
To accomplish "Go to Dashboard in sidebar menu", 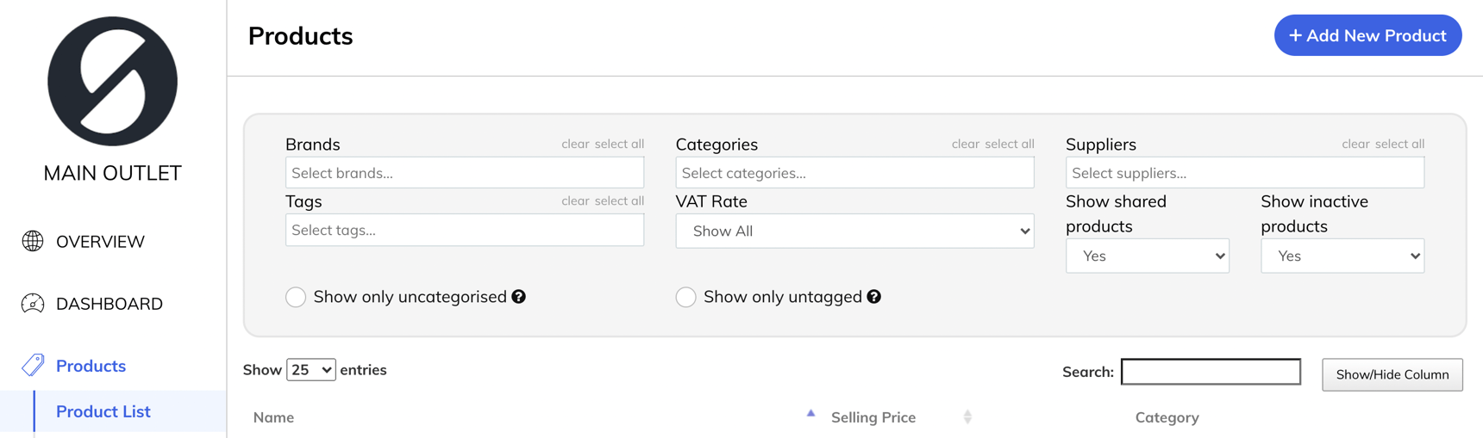I will [110, 304].
